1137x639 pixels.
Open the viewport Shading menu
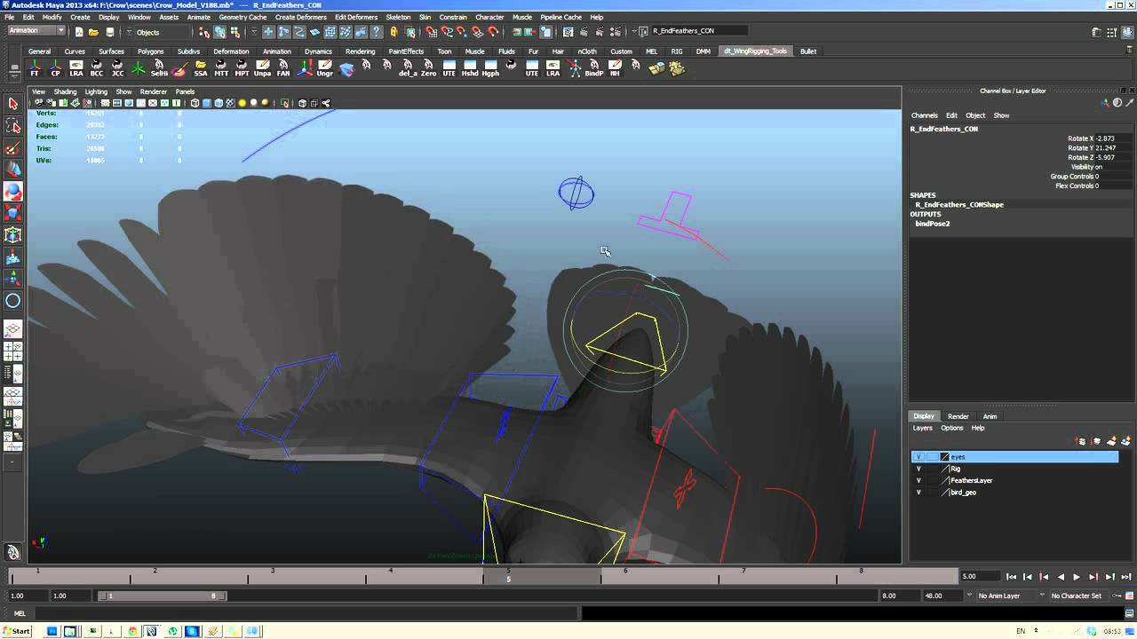click(65, 91)
